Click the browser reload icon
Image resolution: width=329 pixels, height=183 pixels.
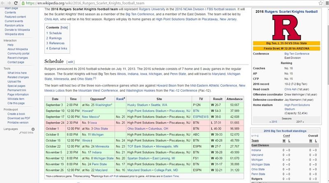16,3
